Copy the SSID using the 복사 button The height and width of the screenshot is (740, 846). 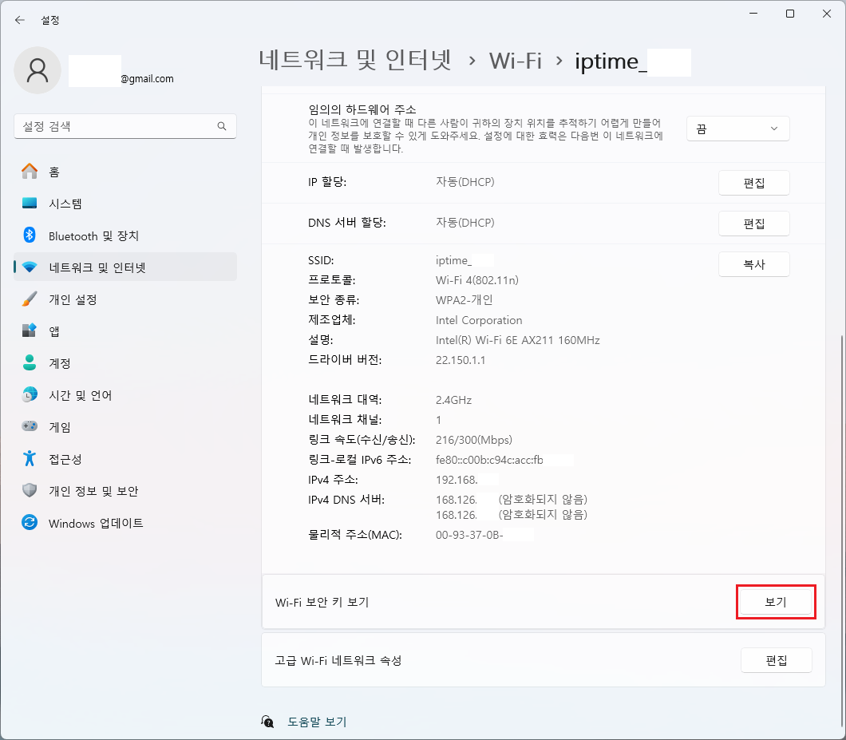[753, 263]
